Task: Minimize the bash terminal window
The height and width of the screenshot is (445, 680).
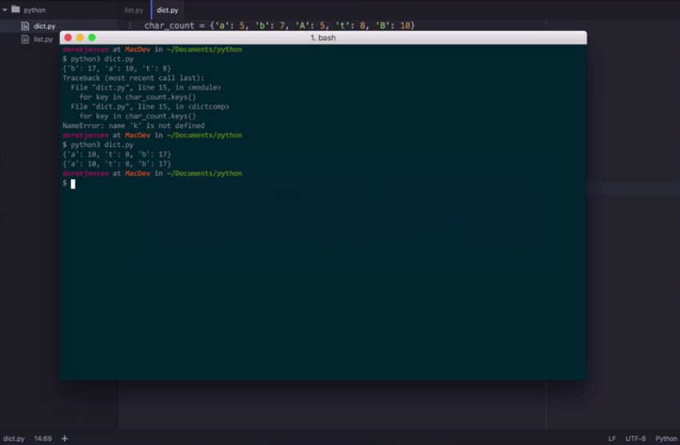Action: 80,38
